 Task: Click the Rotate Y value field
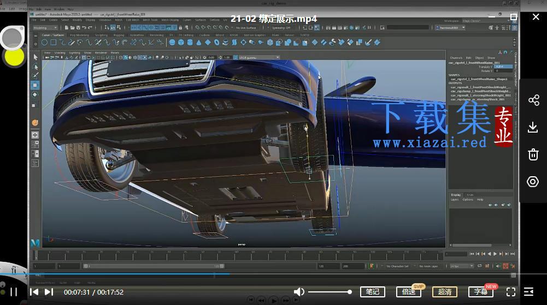(x=503, y=71)
